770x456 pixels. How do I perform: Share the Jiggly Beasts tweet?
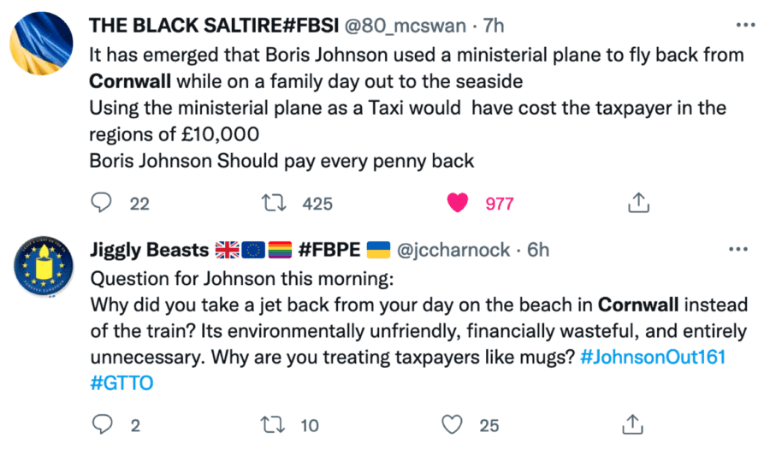point(633,424)
